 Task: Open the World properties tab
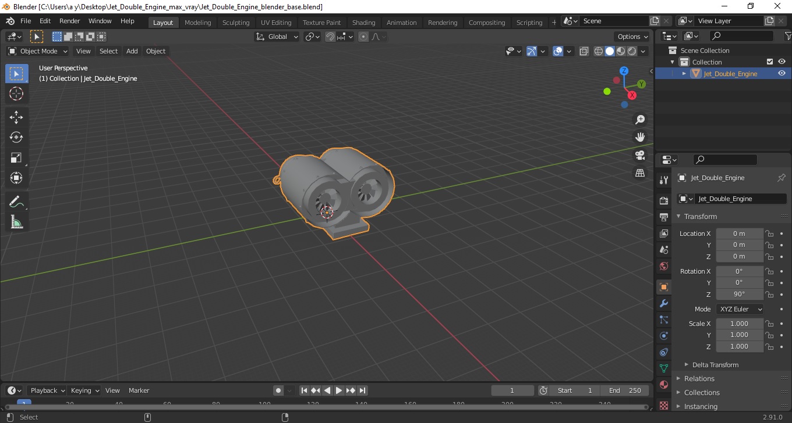(663, 266)
